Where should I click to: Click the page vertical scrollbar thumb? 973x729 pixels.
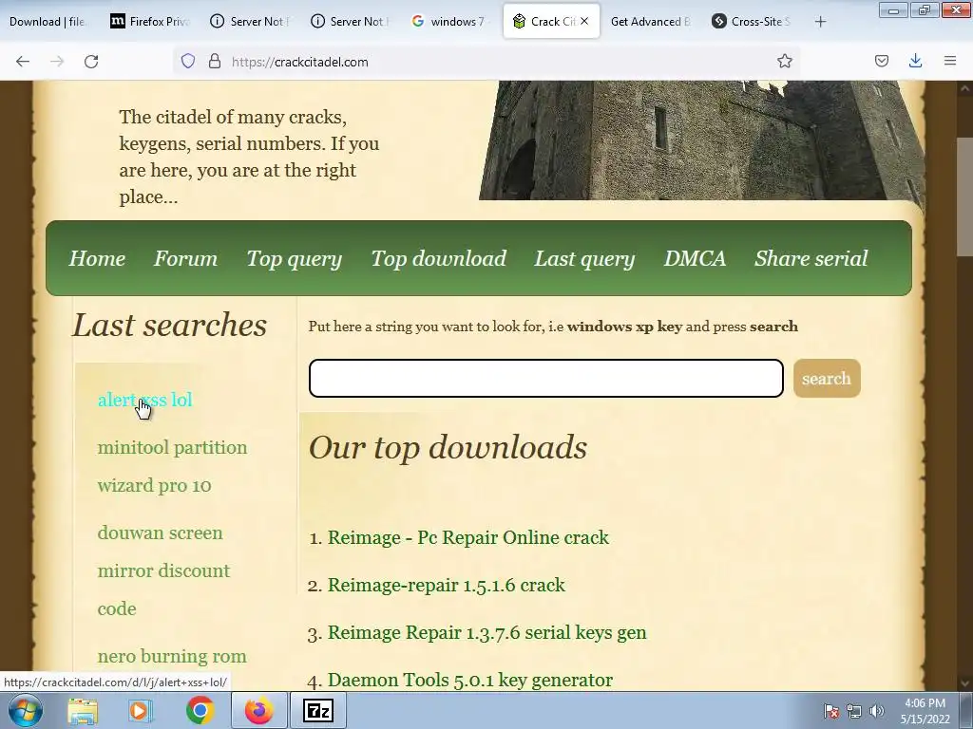pos(965,196)
